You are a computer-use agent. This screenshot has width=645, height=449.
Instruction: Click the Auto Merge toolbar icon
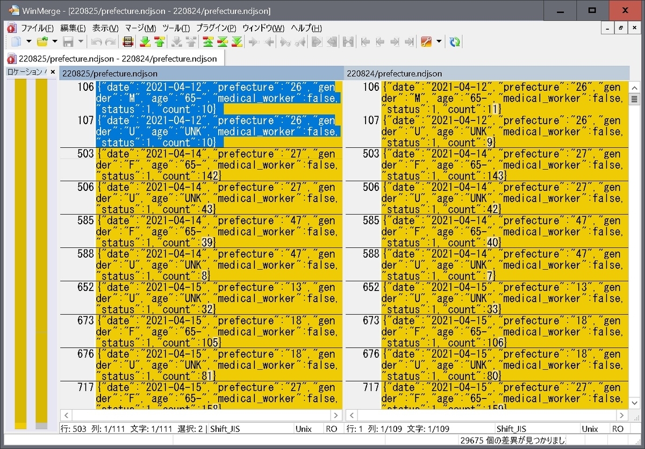[348, 41]
